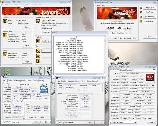Check the DirectCompute checkbox
This screenshot has width=158, height=126.
pos(143,118)
